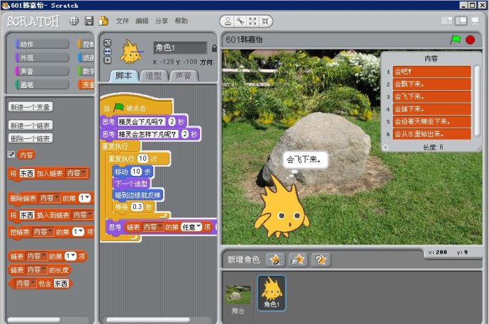Click the 内容 list monitor scrollbar

(x=477, y=101)
